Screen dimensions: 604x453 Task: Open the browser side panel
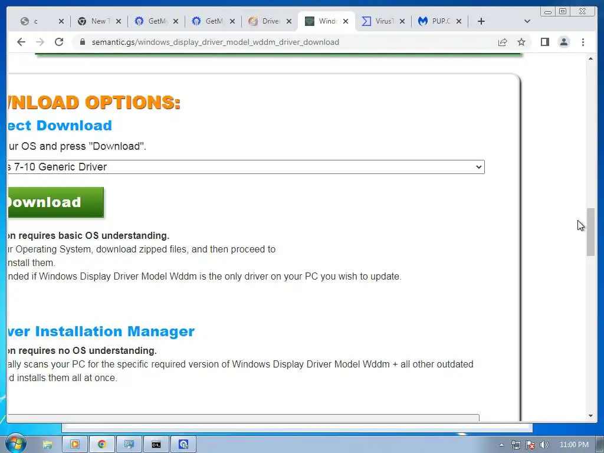coord(544,42)
